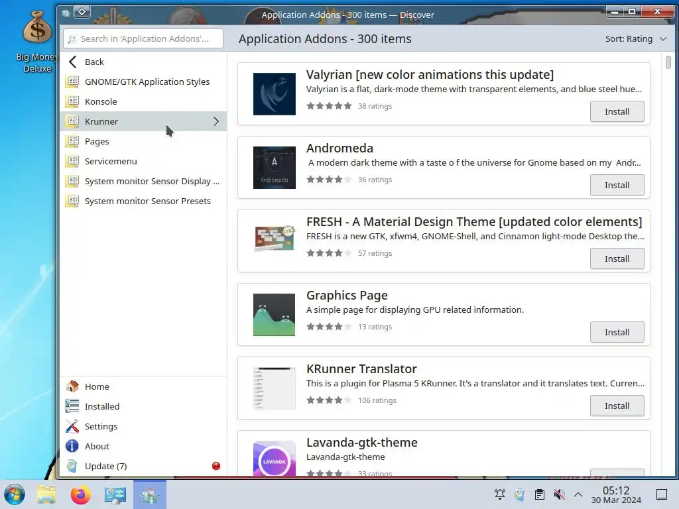Open the Lavanda-gtk-theme thumbnail
The image size is (679, 509).
point(274,458)
